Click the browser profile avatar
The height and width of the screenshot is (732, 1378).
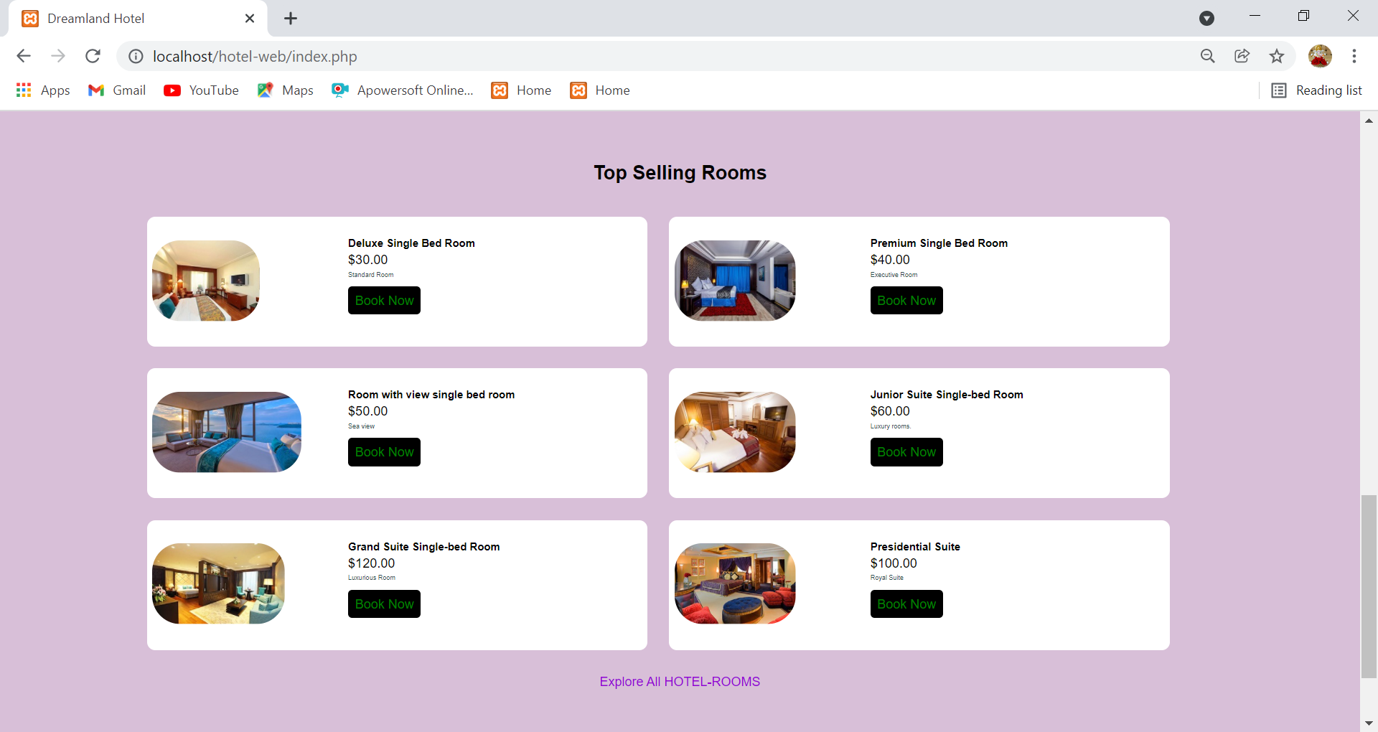(1321, 56)
